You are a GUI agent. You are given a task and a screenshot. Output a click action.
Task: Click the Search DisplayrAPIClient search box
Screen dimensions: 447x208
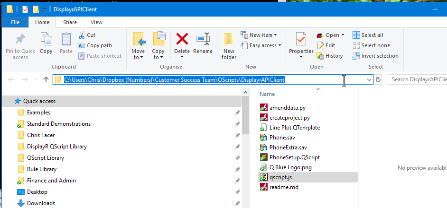point(418,80)
